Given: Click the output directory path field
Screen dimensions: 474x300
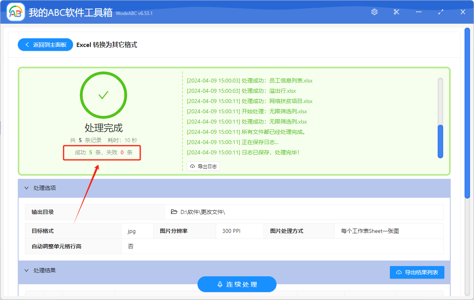Looking at the screenshot, I should [x=237, y=212].
